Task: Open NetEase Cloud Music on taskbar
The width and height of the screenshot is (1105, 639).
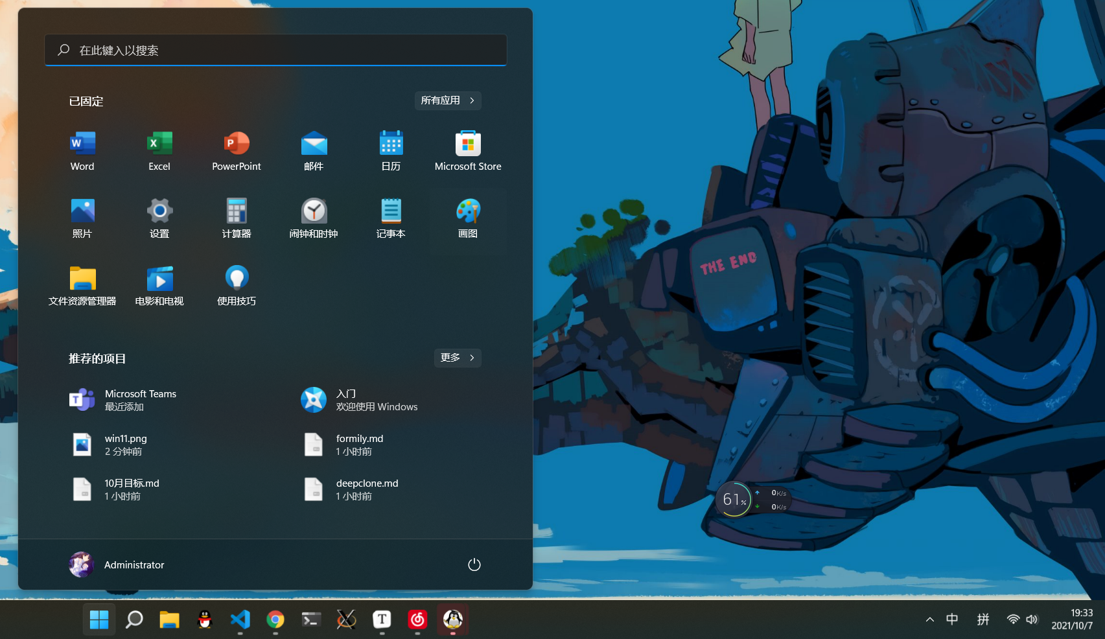Action: [417, 620]
